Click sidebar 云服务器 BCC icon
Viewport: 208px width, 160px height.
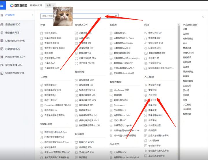[x=2, y=25]
